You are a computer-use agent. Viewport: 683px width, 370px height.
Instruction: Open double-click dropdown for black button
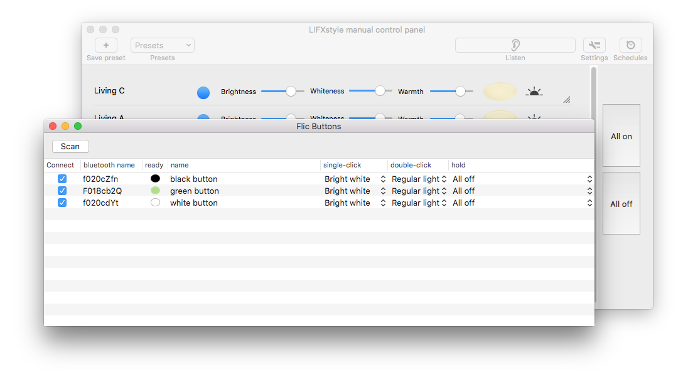(419, 179)
